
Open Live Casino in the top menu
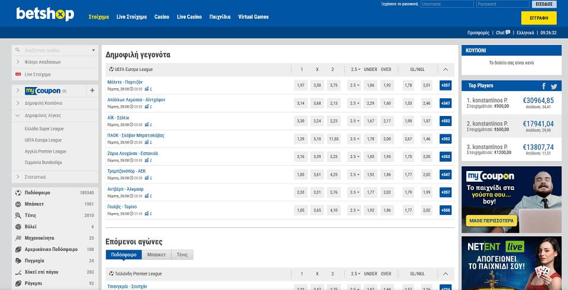coord(189,17)
